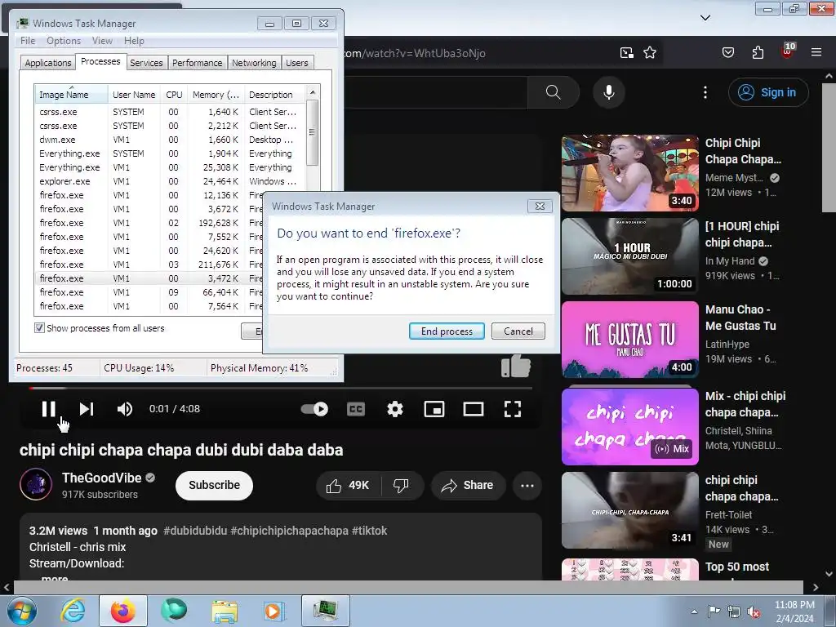Select dwm.exe process row
Screen dimensions: 836x627
coord(171,140)
